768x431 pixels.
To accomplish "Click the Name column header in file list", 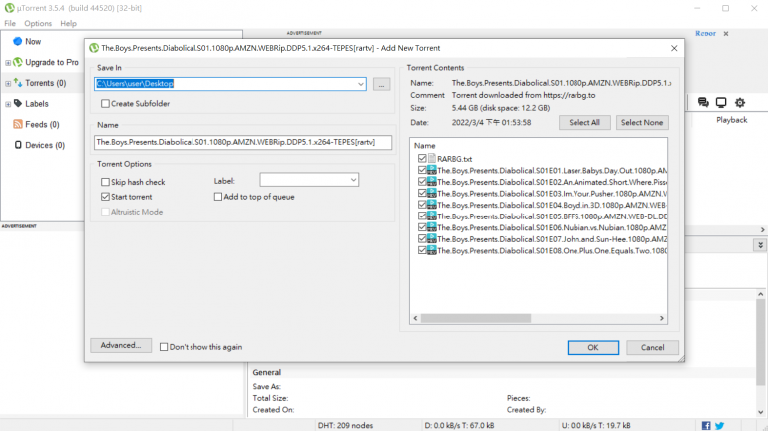I will coord(424,146).
